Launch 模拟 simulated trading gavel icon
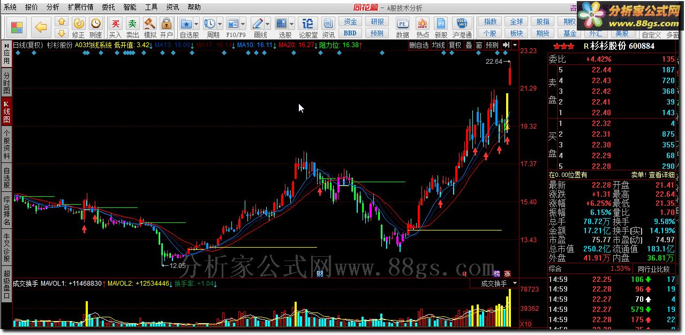Viewport: 685px width, 335px height. (149, 23)
